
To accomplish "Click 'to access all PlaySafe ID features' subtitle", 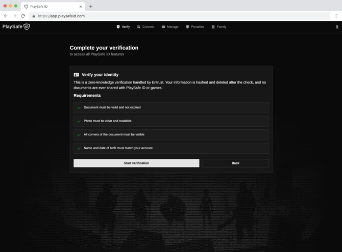I will (x=97, y=54).
